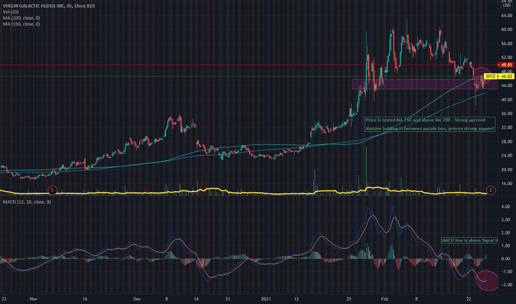
Task: Select 'MACD line is above Signal' annotation
Action: tap(469, 240)
